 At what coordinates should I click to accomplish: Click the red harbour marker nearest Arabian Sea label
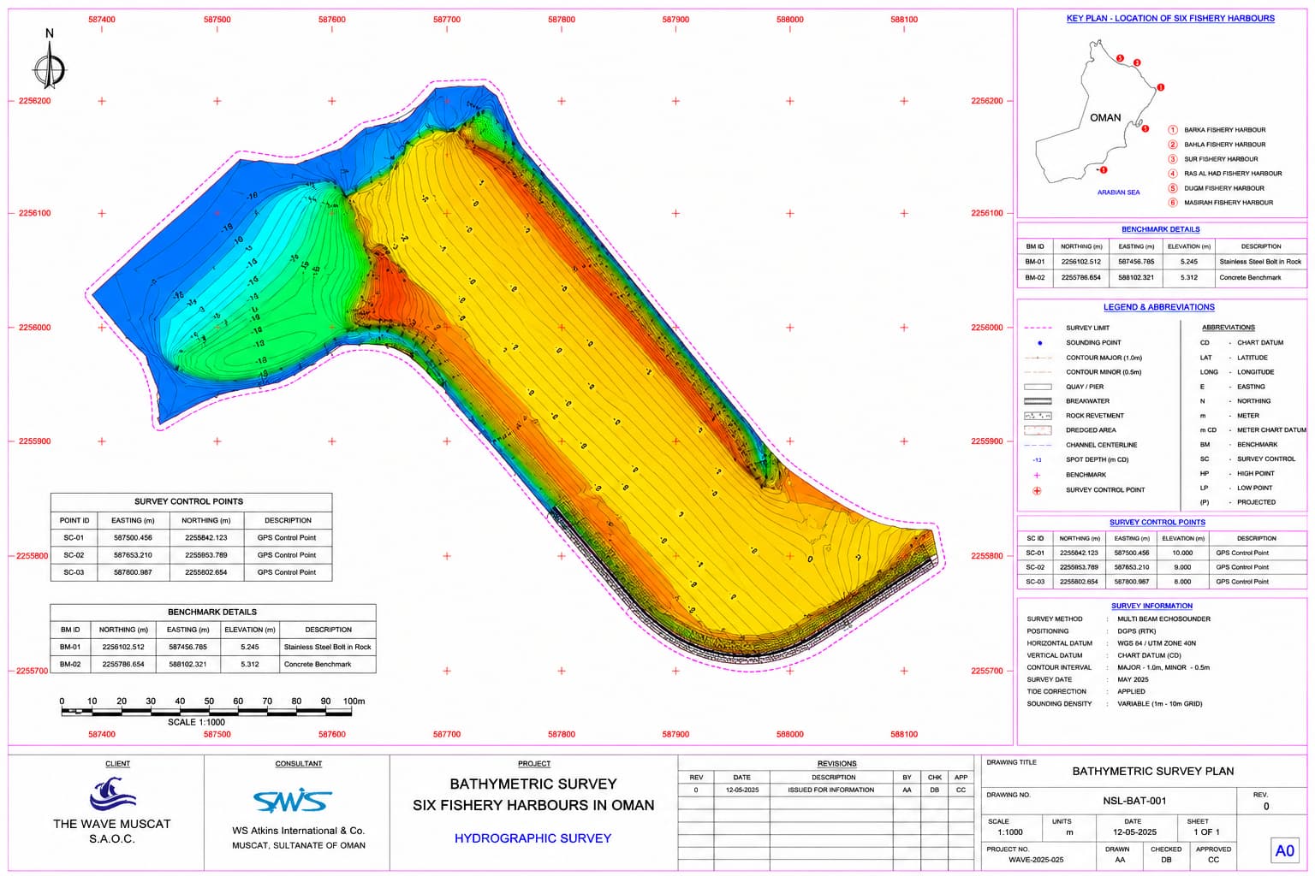click(x=1104, y=170)
